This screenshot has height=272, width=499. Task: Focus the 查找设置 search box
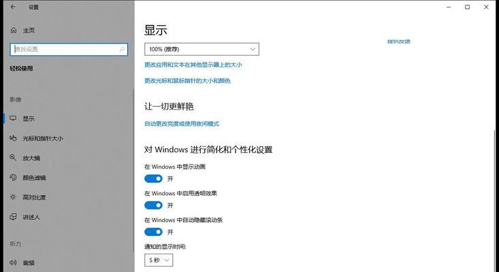69,49
